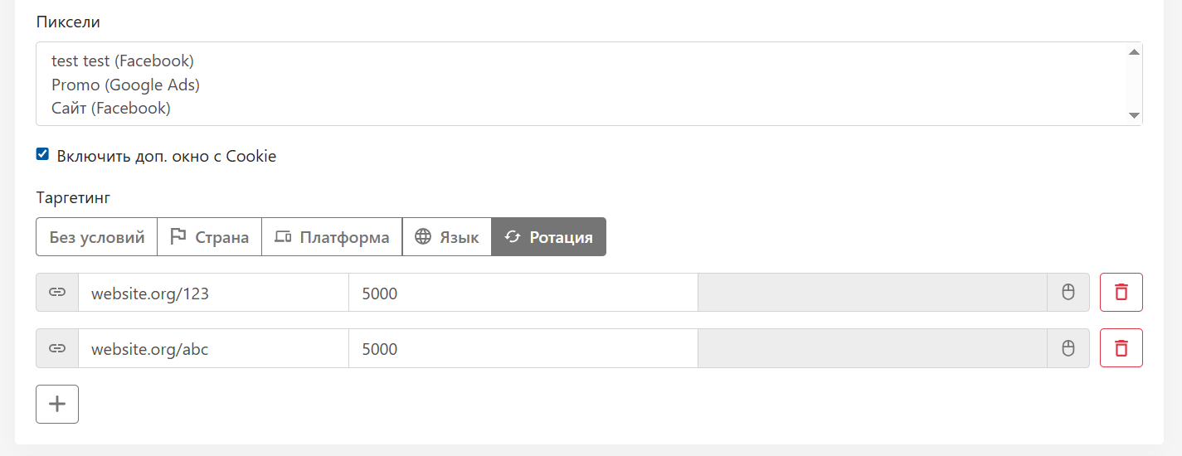Image resolution: width=1182 pixels, height=456 pixels.
Task: Choose the Сайт (Facebook) pixel
Action: click(111, 108)
